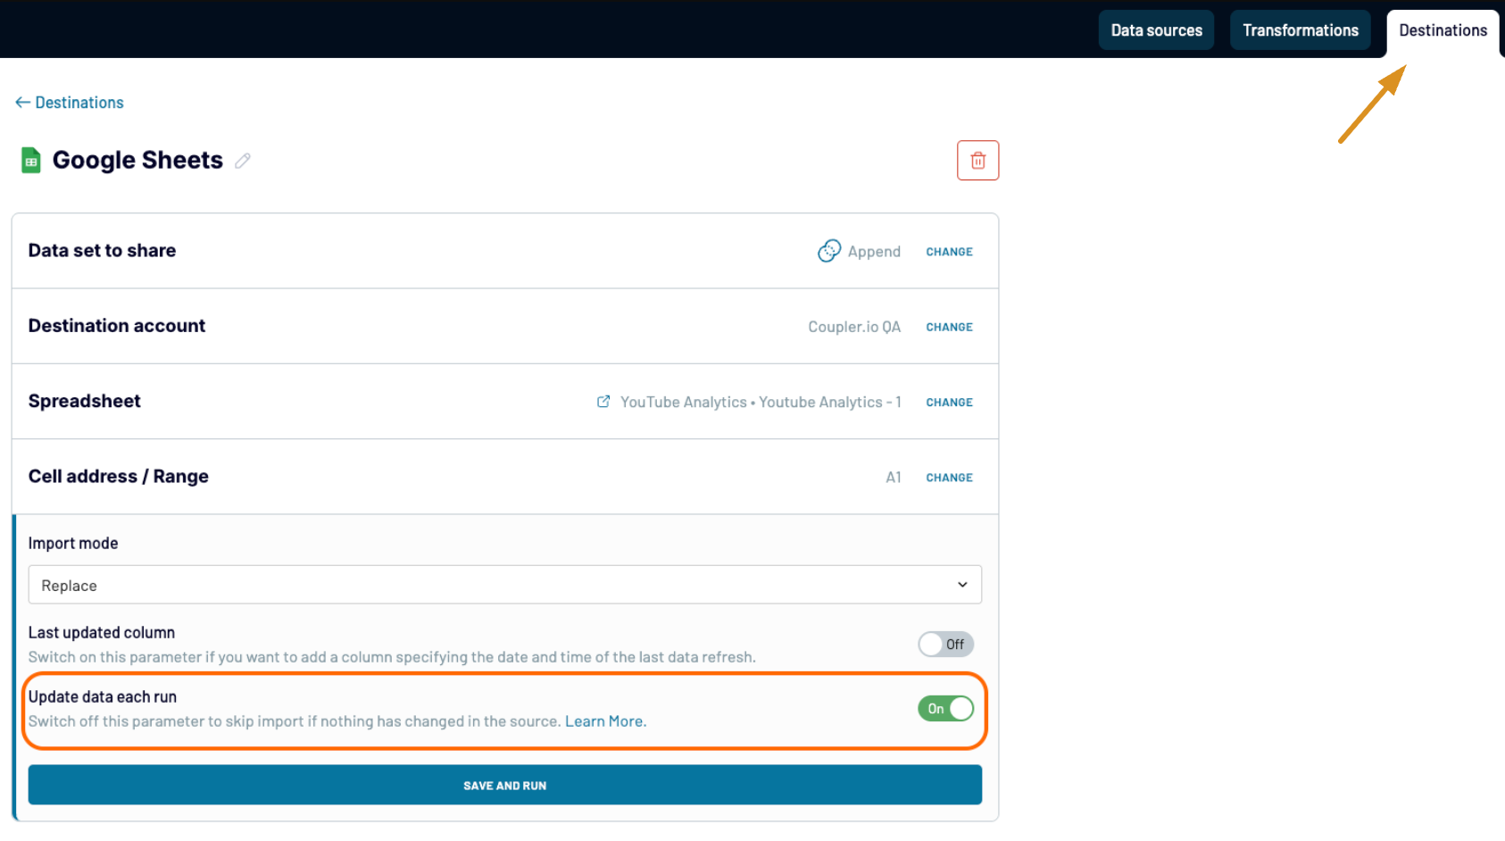1505x841 pixels.
Task: Select the Destinations tab
Action: coord(1443,30)
